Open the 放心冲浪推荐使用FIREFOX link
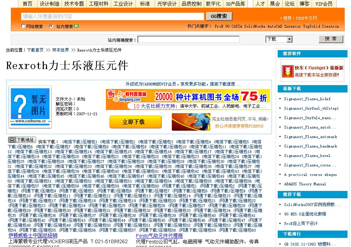351x247 pixels. tap(239, 126)
